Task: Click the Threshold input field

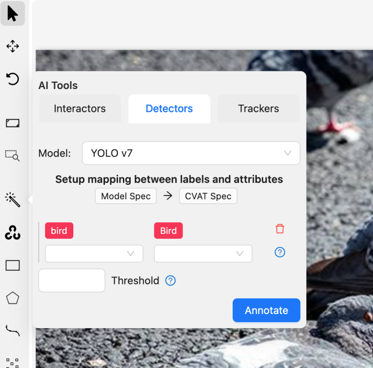Action: click(x=72, y=280)
